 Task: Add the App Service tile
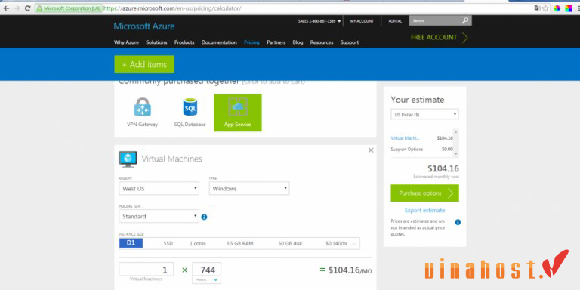(x=238, y=113)
